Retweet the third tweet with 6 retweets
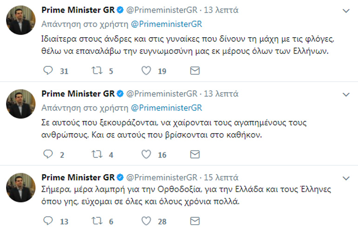This screenshot has height=228, width=358. point(97,221)
